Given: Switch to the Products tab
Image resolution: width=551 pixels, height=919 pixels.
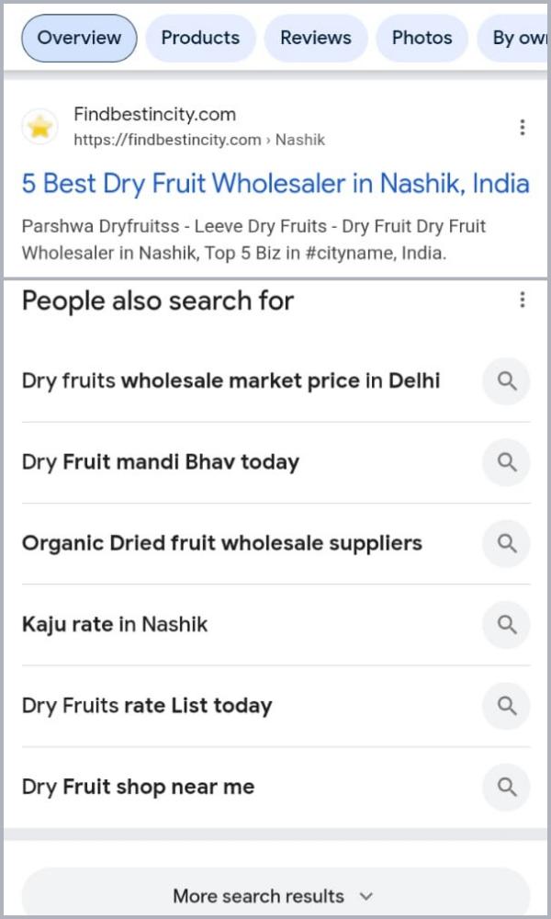Looking at the screenshot, I should tap(200, 38).
